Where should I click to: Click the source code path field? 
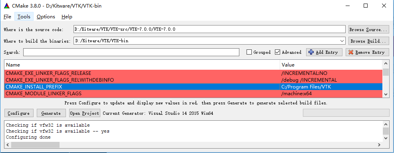pos(209,29)
